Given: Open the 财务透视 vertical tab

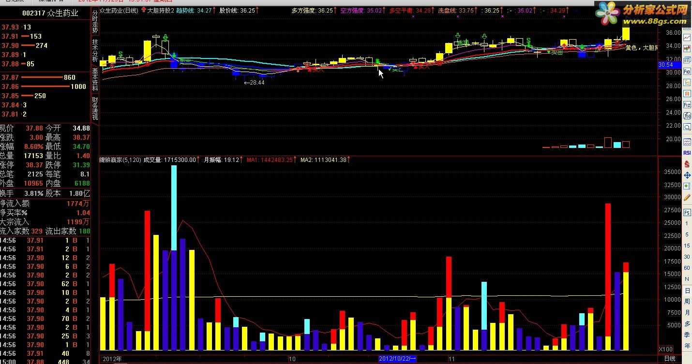Looking at the screenshot, I should [x=95, y=108].
